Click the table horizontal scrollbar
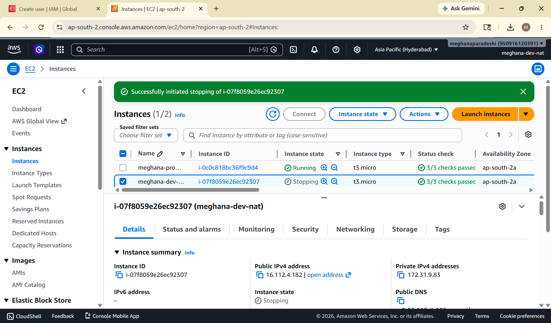This screenshot has width=551, height=323. [x=190, y=190]
